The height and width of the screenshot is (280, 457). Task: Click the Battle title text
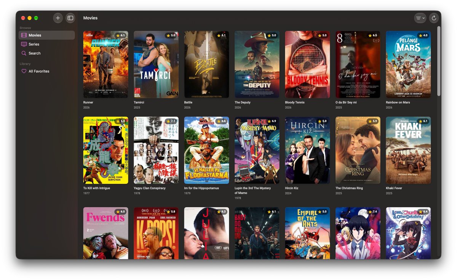pyautogui.click(x=188, y=102)
